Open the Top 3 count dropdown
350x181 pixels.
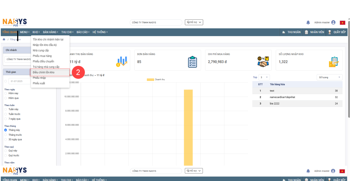click(264, 77)
